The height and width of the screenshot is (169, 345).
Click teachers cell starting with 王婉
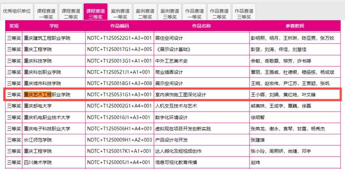[x=295, y=83]
